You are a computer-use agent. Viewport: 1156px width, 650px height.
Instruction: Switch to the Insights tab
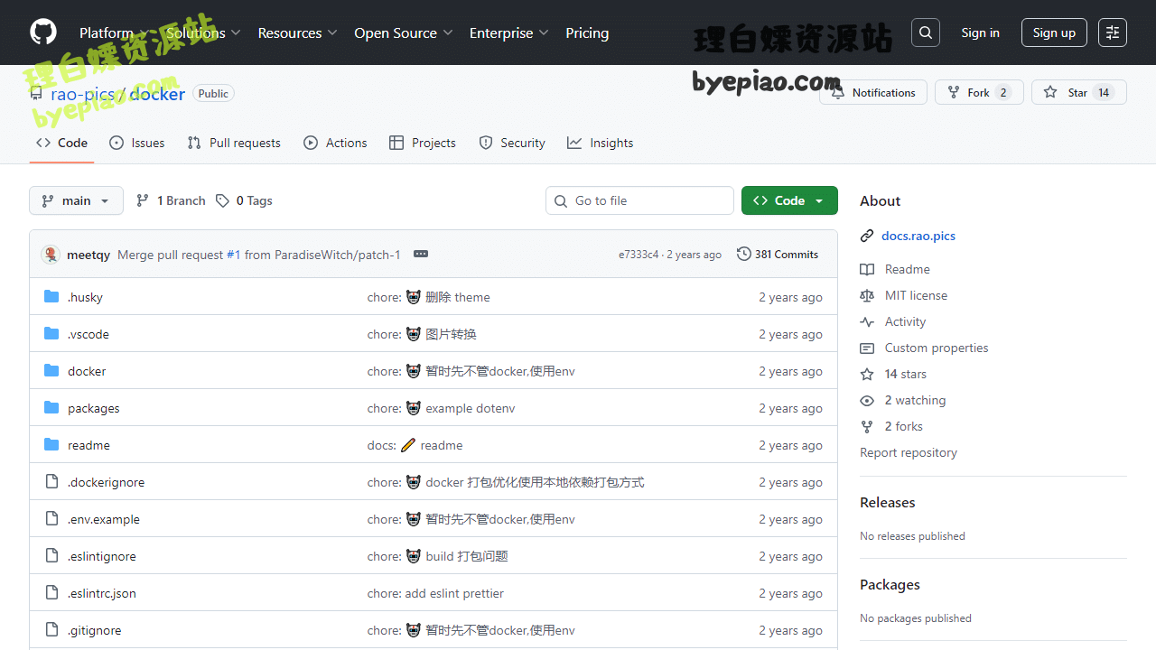point(601,143)
